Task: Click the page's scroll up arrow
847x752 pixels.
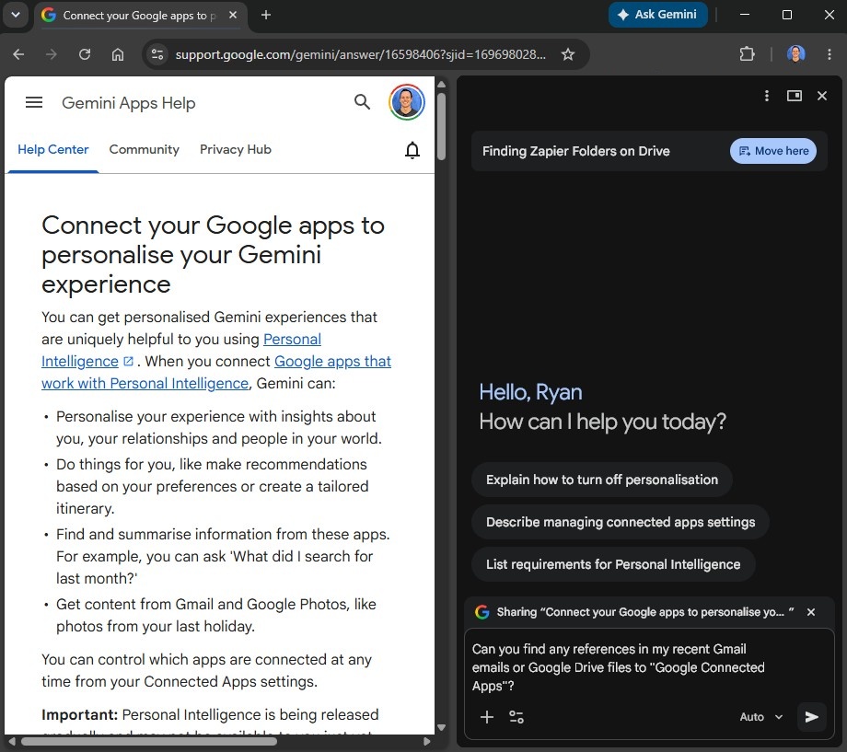Action: pos(441,85)
